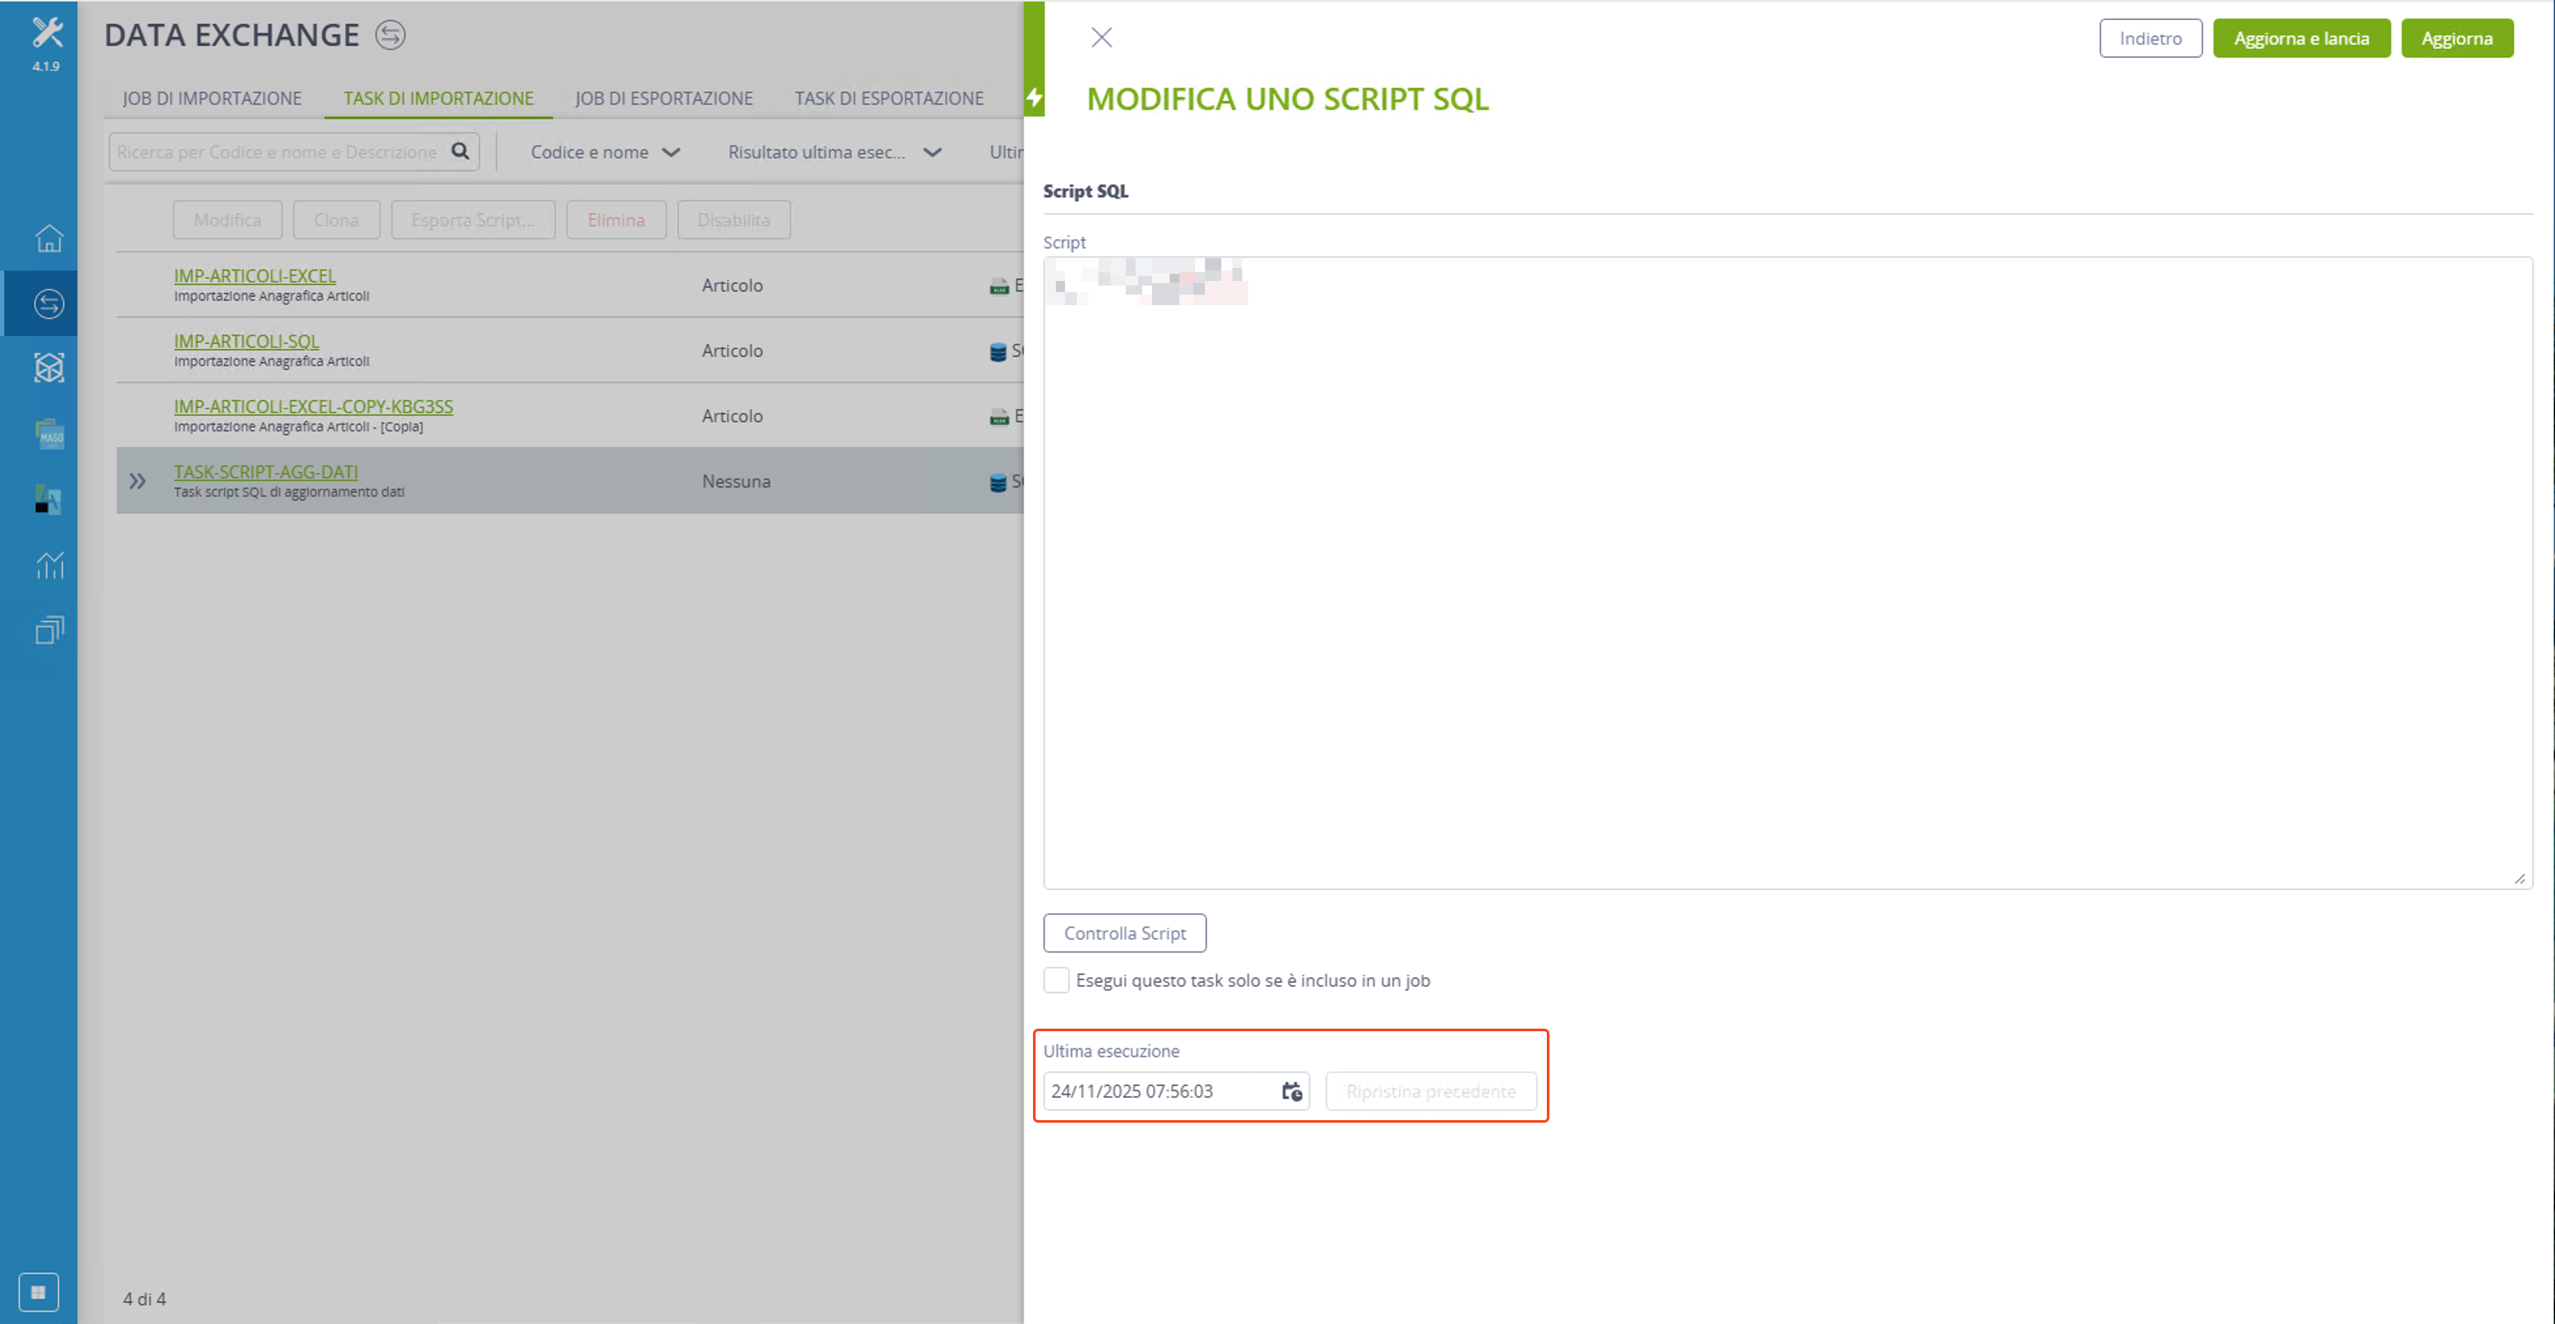2555x1324 pixels.
Task: Expand the 'Codice e nome' dropdown
Action: click(x=605, y=152)
